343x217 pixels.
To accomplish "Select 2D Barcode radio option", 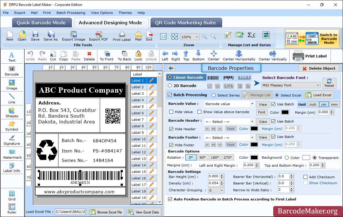I will [170, 86].
